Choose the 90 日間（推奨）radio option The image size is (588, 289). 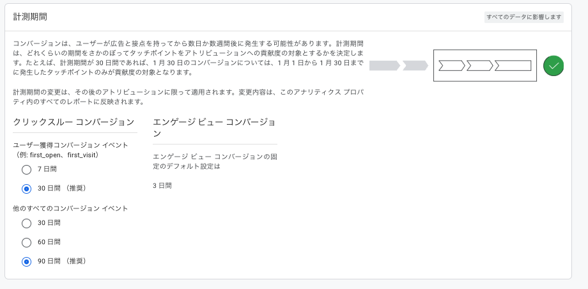[x=26, y=262]
